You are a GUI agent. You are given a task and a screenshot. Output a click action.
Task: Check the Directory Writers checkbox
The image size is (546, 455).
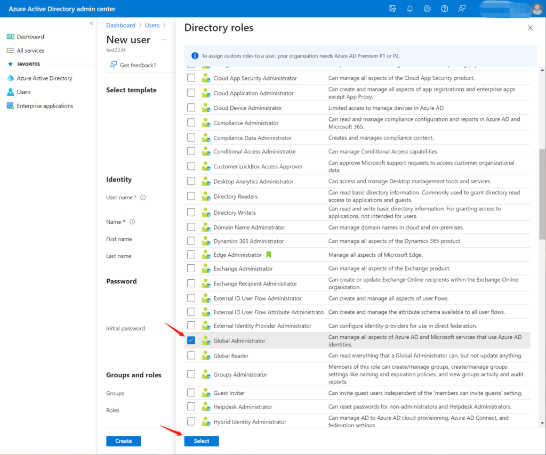point(191,212)
